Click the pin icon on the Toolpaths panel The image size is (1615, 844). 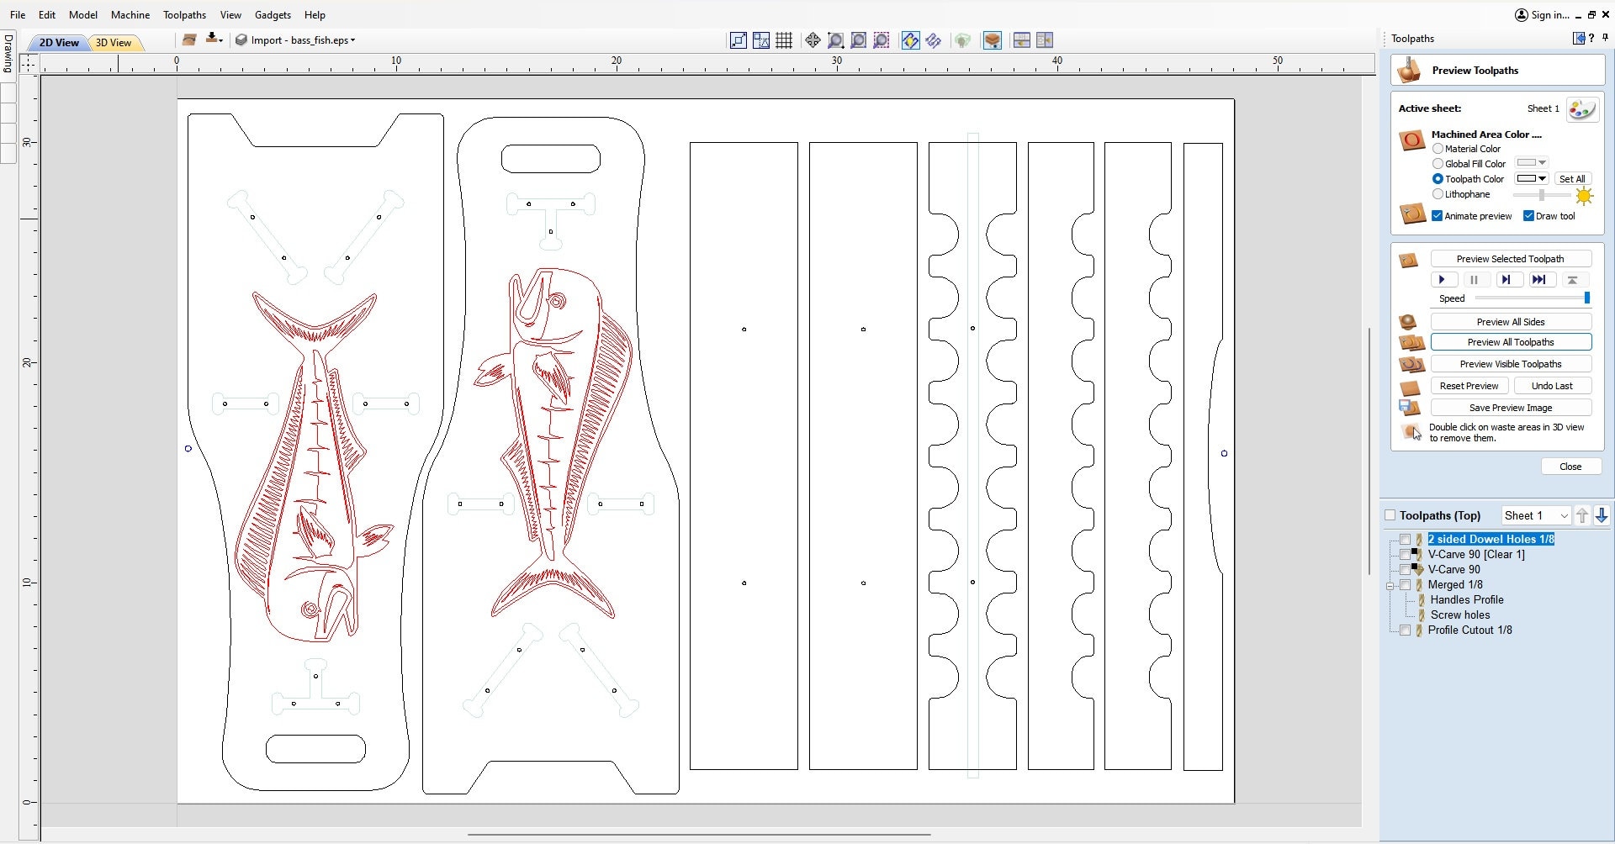pos(1606,38)
